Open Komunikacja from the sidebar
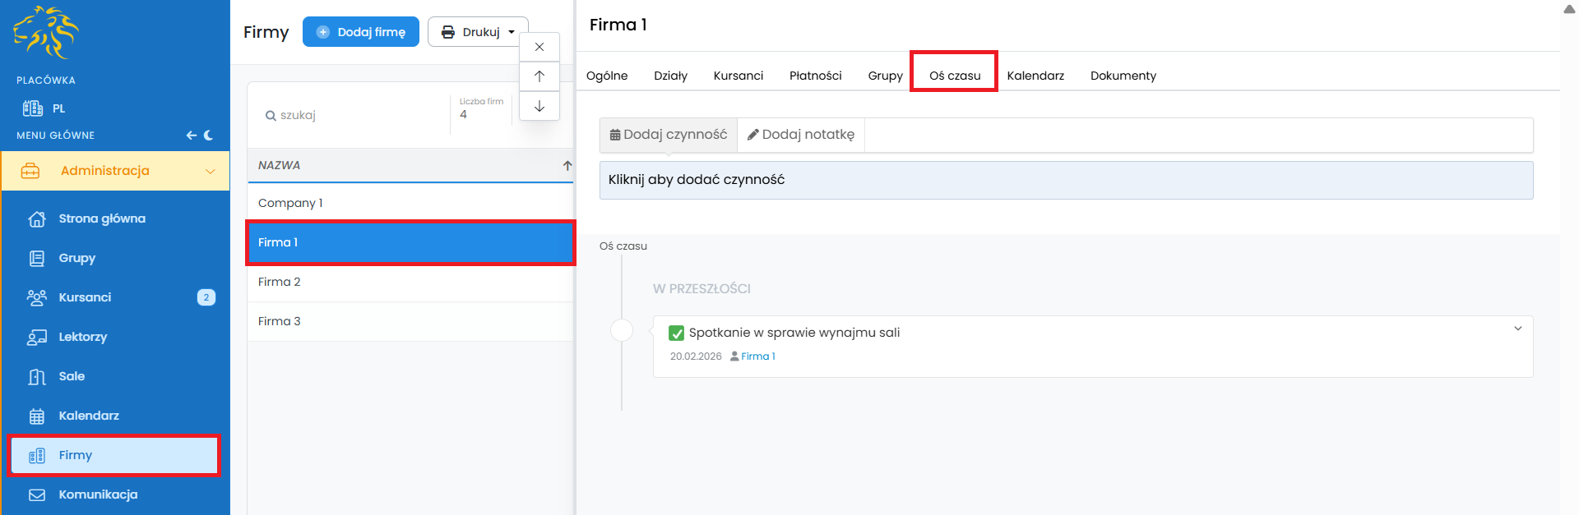Image resolution: width=1579 pixels, height=515 pixels. tap(98, 494)
